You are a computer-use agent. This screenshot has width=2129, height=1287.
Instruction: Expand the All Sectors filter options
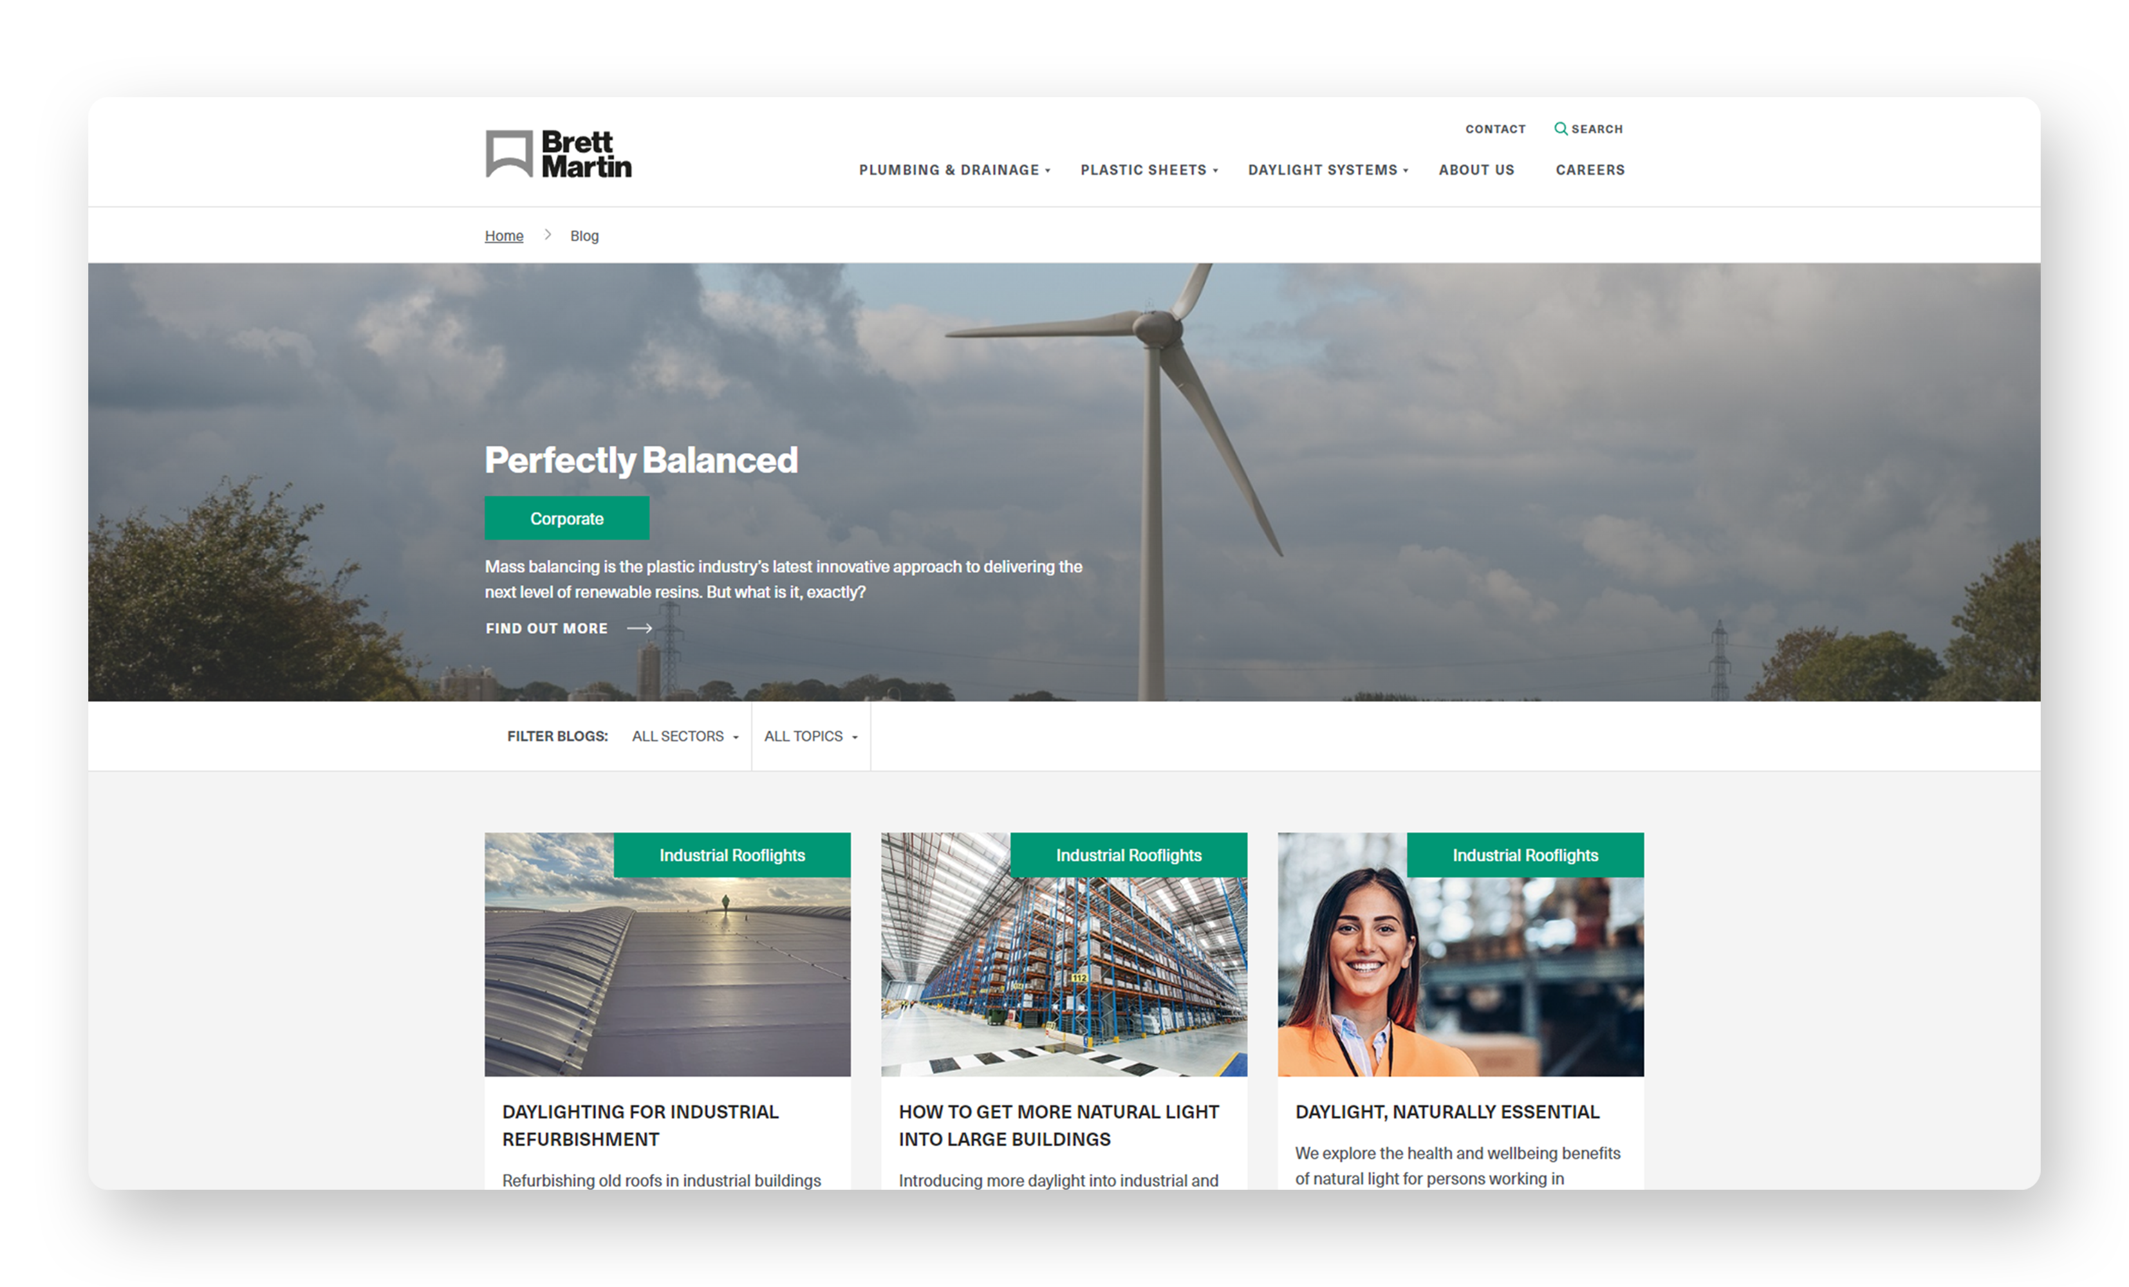pyautogui.click(x=684, y=736)
